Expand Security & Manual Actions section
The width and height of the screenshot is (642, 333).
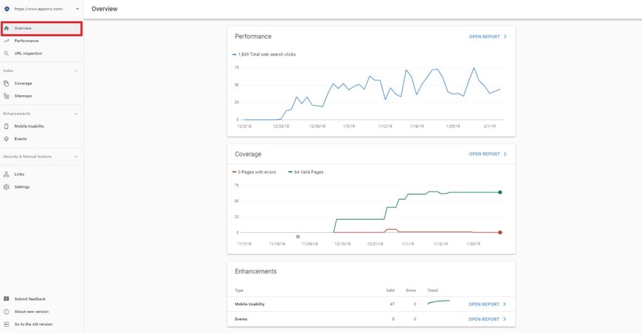point(76,156)
